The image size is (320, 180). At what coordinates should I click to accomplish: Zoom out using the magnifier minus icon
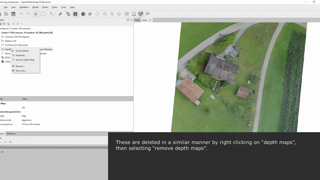tap(112, 14)
